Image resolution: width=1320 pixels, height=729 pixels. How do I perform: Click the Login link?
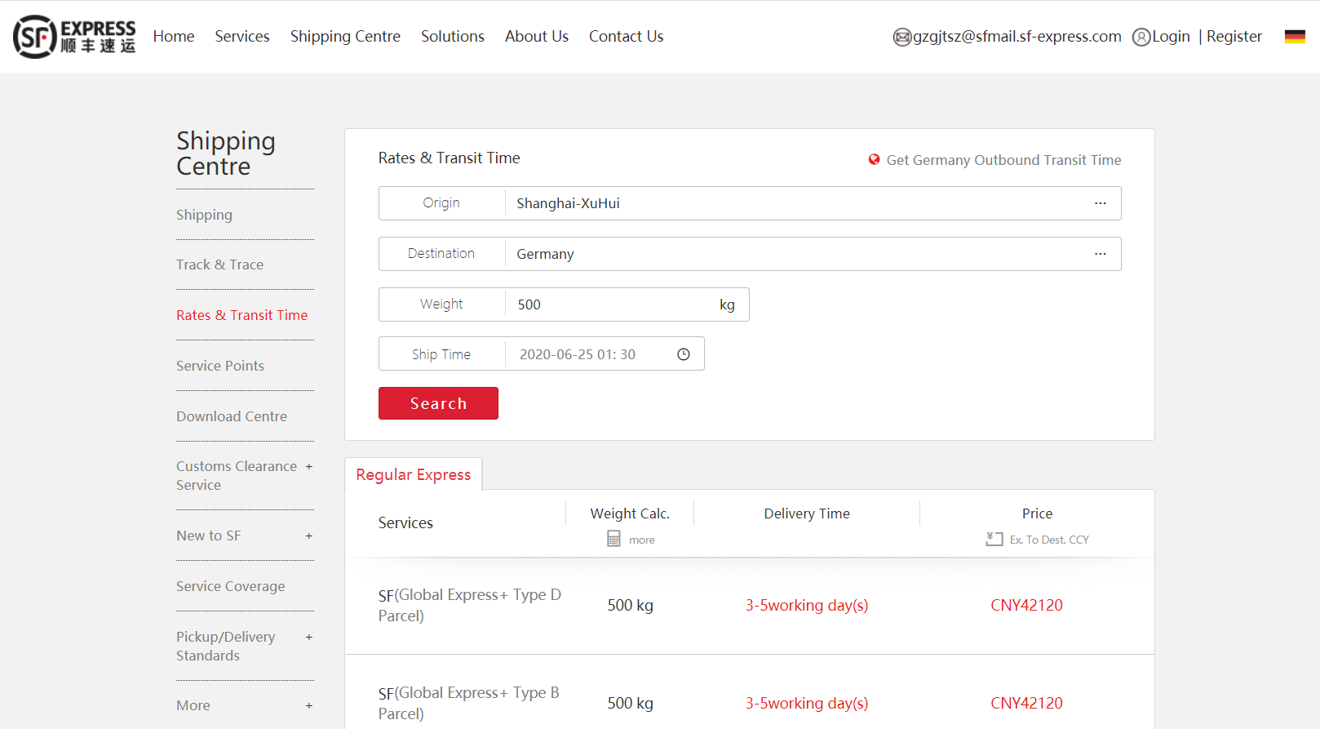point(1172,37)
